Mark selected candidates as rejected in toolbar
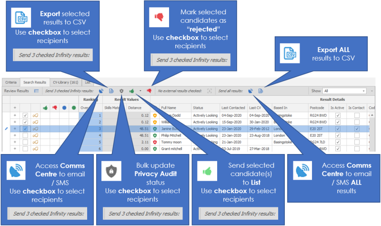The height and width of the screenshot is (226, 381). click(x=149, y=91)
